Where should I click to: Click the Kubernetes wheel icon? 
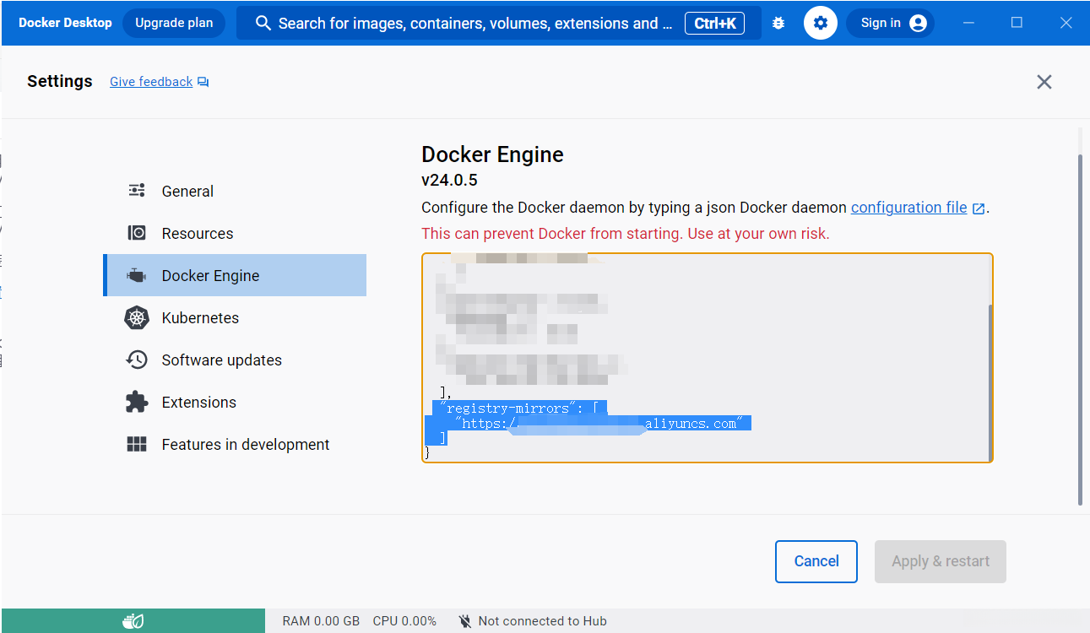137,318
